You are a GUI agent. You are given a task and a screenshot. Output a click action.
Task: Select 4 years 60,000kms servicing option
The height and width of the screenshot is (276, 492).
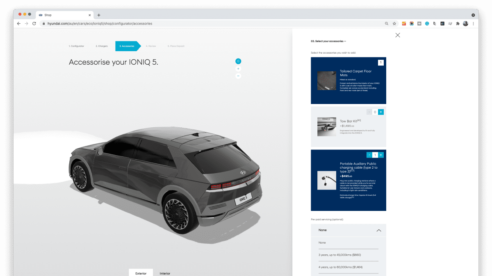348,267
